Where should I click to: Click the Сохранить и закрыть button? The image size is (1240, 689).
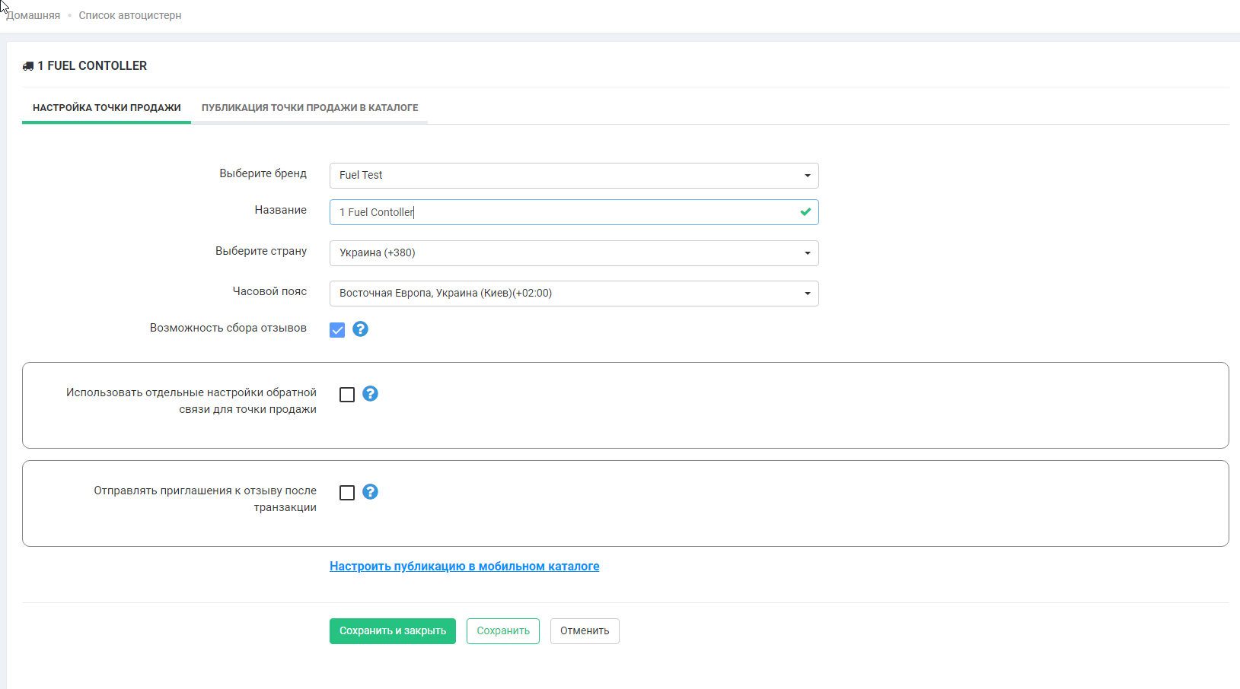click(392, 631)
